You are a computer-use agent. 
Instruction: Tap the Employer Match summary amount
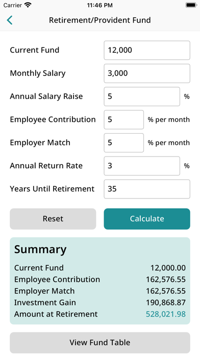pyautogui.click(x=166, y=291)
